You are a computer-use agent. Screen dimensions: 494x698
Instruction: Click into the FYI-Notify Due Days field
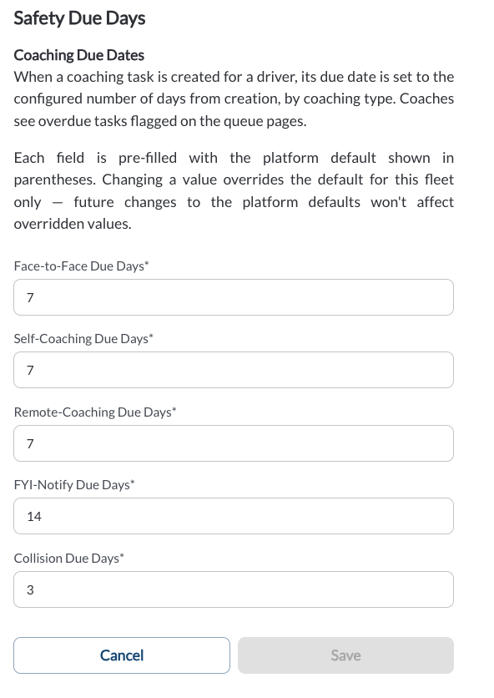[234, 516]
